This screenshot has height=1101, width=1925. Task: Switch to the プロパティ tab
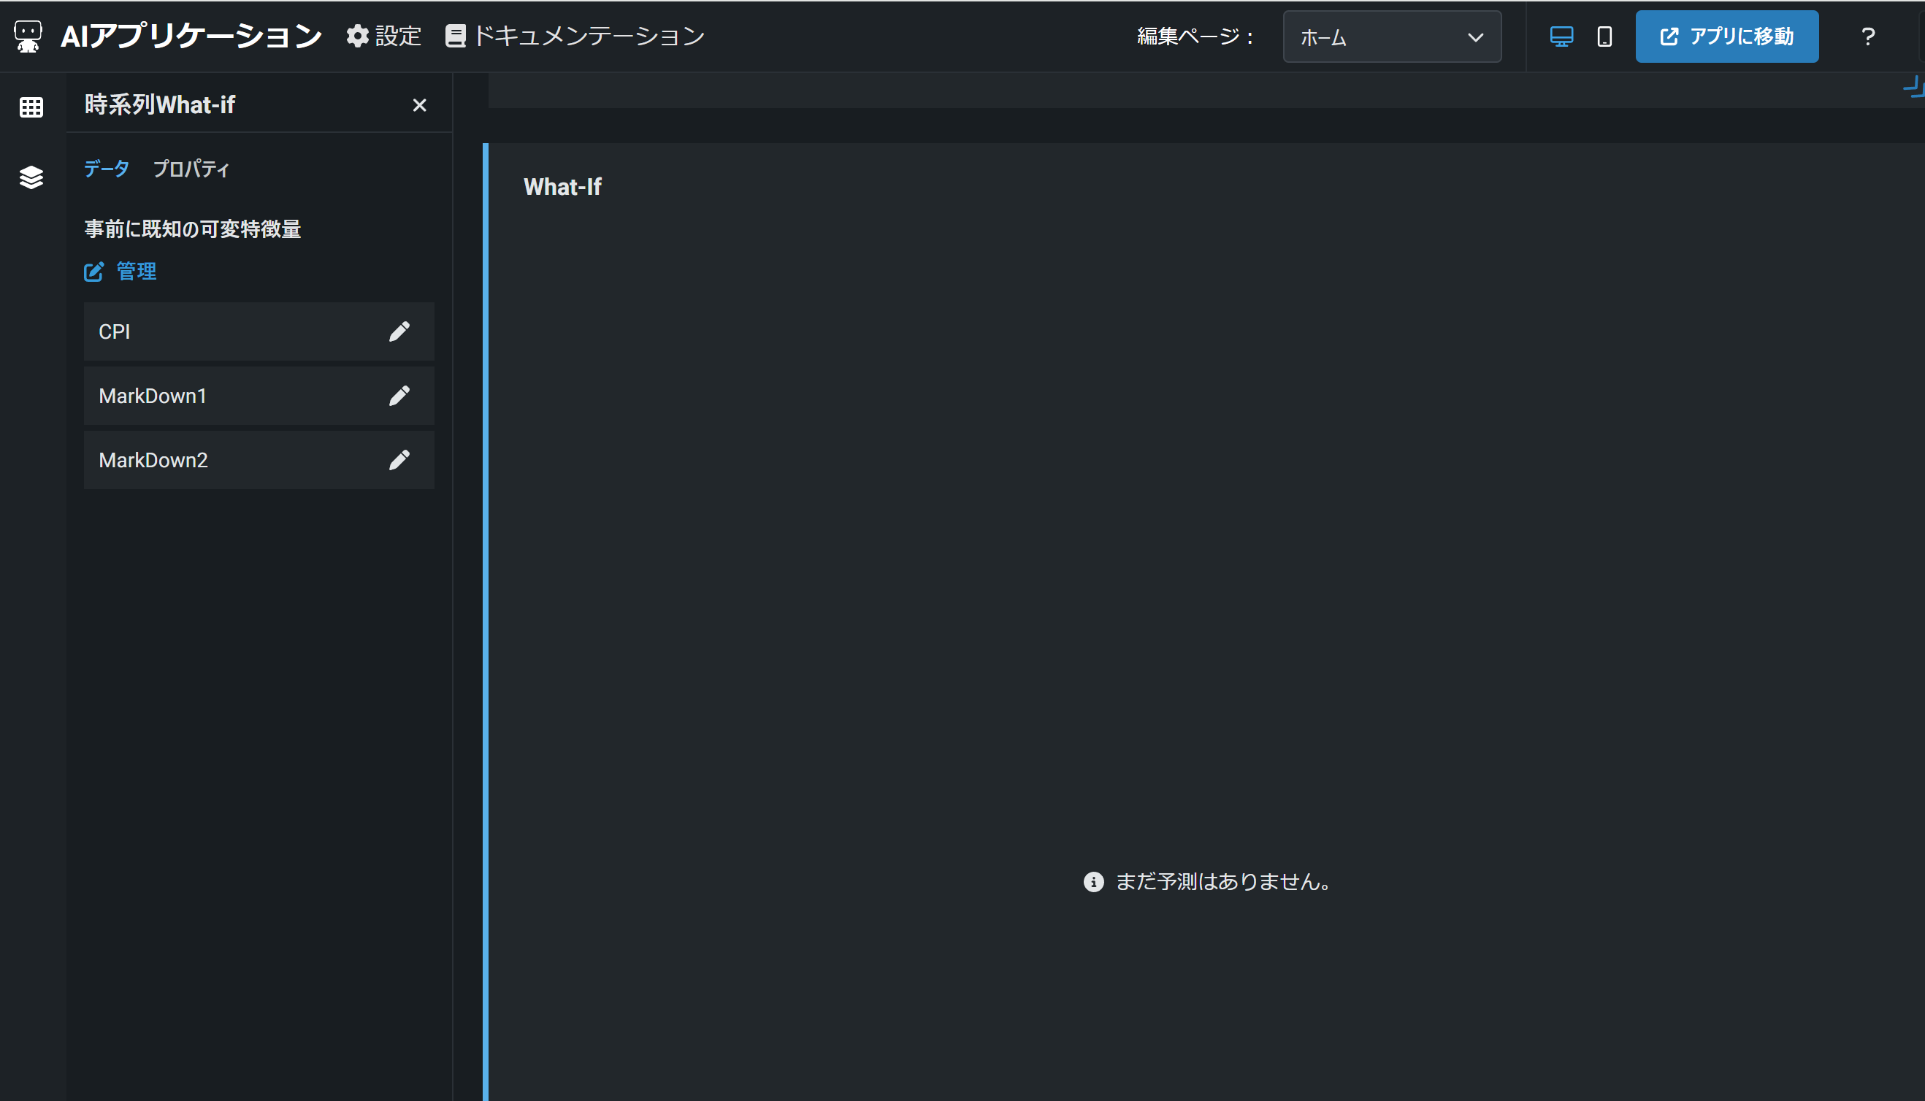pos(191,169)
